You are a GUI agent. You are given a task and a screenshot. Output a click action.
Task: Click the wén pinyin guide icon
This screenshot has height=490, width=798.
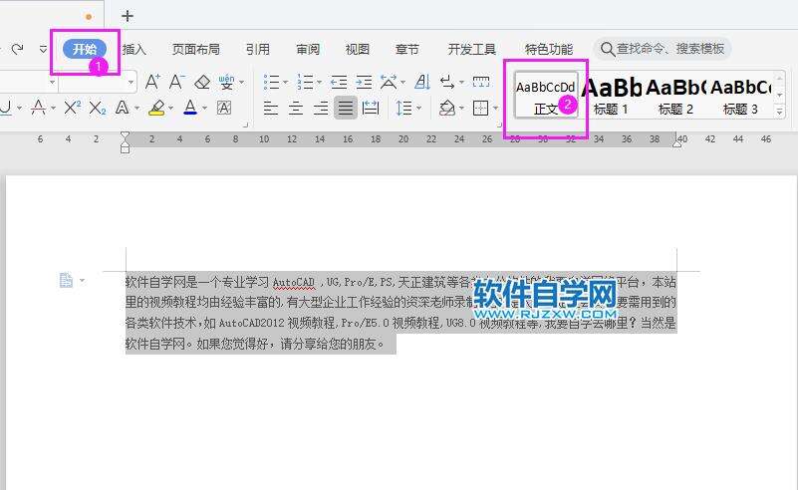pos(226,82)
